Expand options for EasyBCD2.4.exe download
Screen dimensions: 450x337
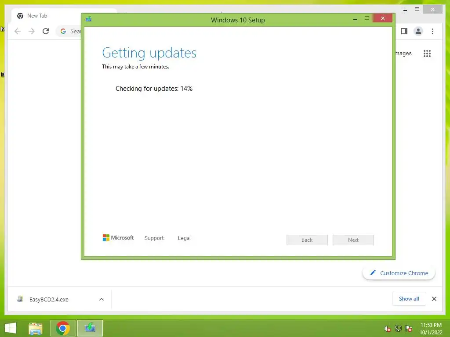102,299
